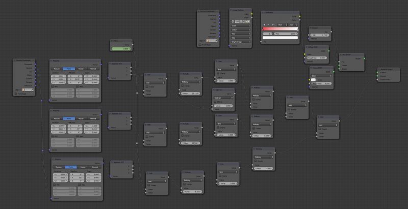
Task: Open Clip extension dropdown in Image Texture node
Action: pyautogui.click(x=241, y=38)
